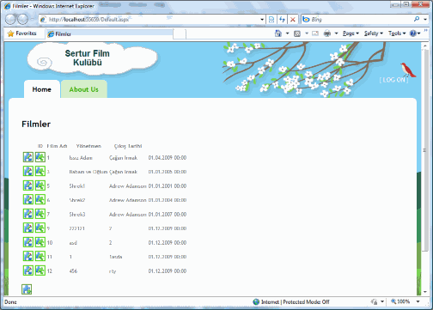433x310 pixels.
Task: Click the left edit icon in the Issız Adam row
Action: click(x=28, y=157)
